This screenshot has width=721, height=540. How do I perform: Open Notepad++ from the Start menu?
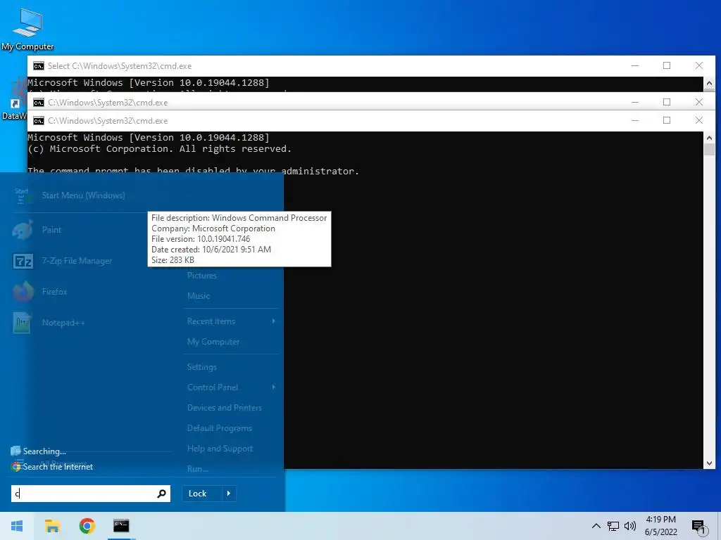(63, 323)
